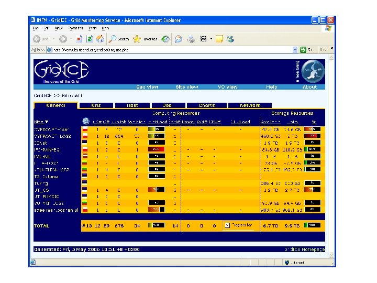Open the Edit menu

47,28
